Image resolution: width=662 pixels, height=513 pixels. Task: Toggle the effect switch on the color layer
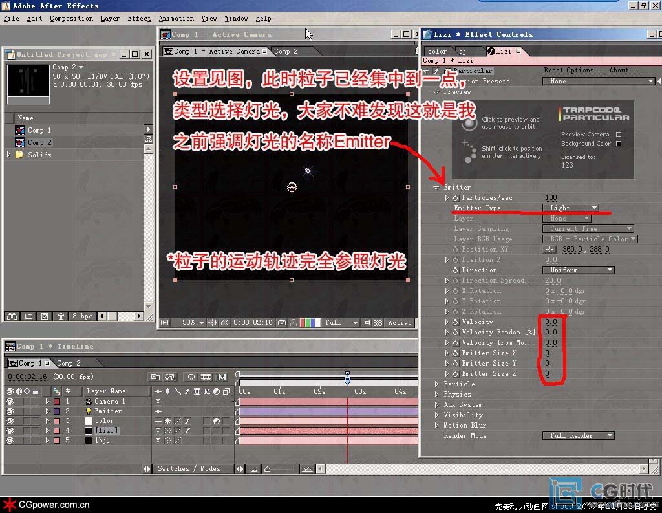click(x=187, y=421)
